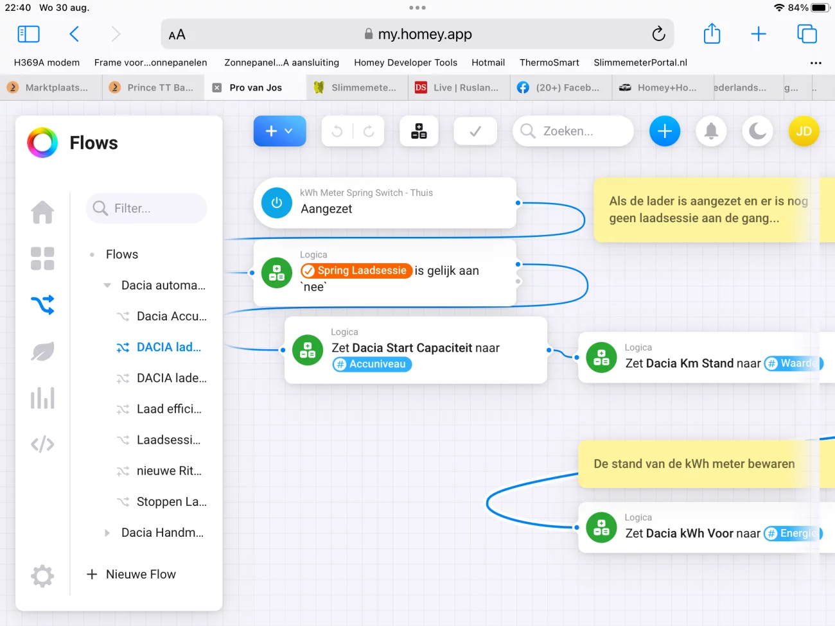Switch to Homey+Ho... tab
The height and width of the screenshot is (626, 835).
click(662, 87)
